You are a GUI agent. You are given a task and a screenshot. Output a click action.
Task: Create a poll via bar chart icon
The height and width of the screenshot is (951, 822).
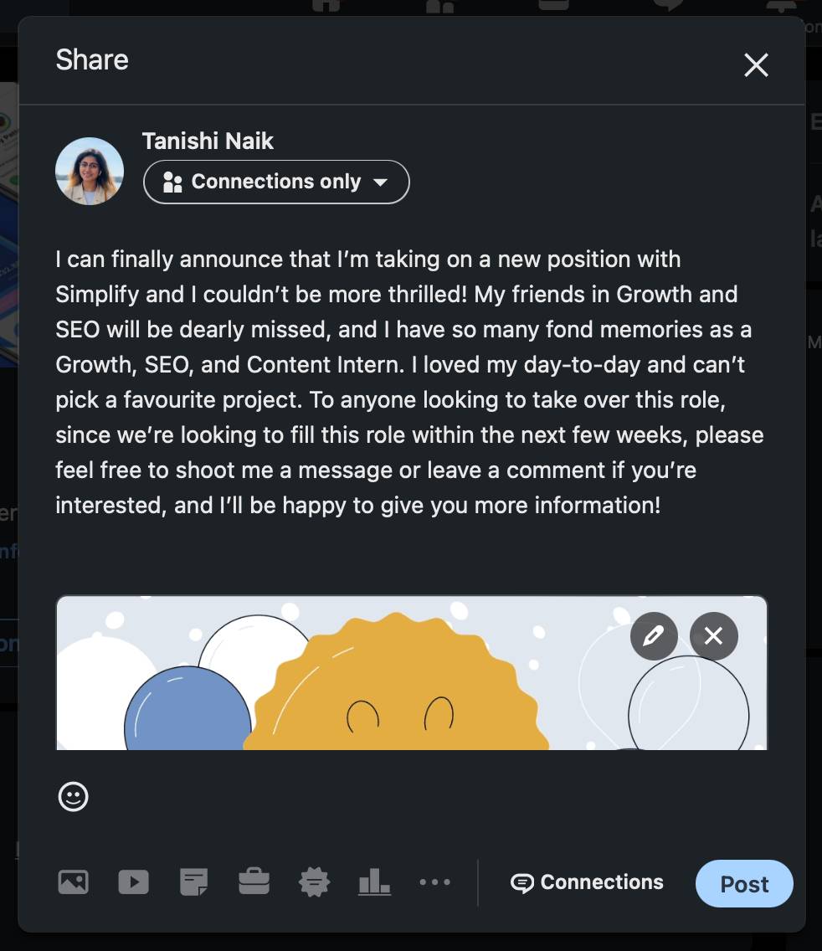point(374,882)
